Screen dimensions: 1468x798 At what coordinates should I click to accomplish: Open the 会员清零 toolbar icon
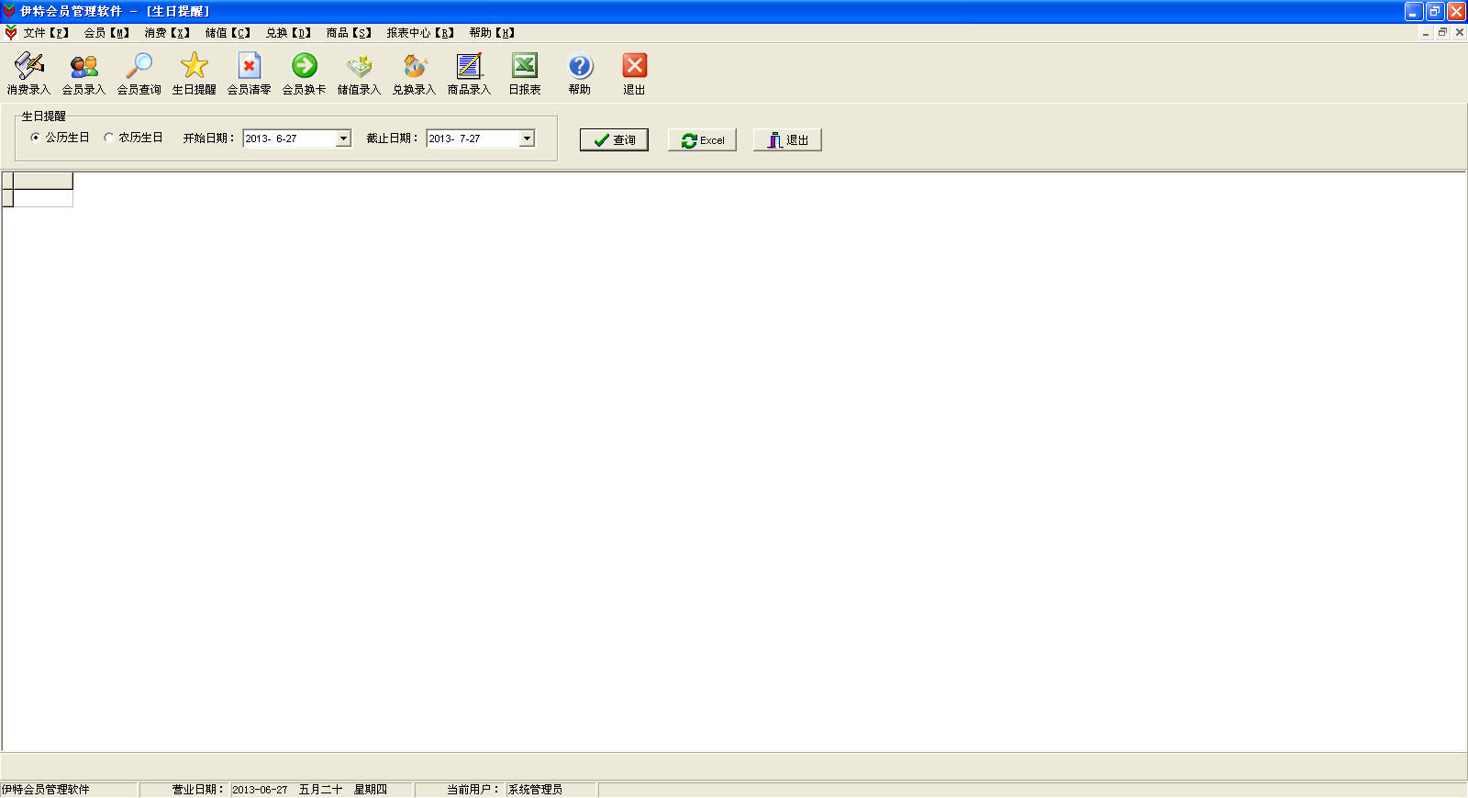click(249, 73)
